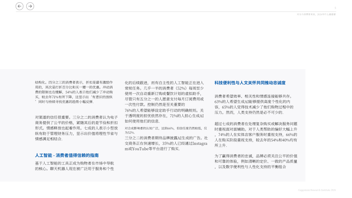Click footer text Capgemini Research Institute 2026
Screen dimensions: 352x198
317,190
